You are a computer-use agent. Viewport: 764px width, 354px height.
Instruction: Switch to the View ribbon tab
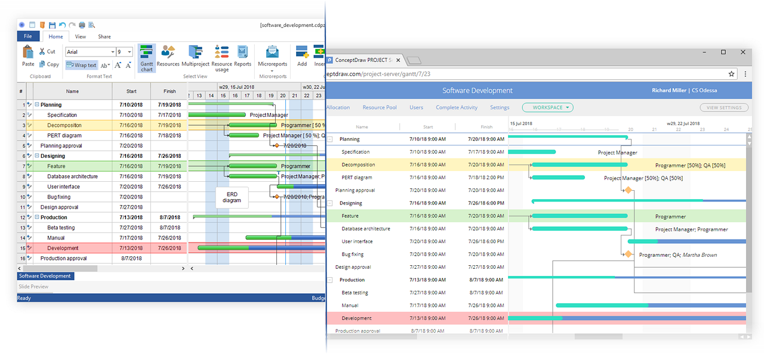point(80,36)
